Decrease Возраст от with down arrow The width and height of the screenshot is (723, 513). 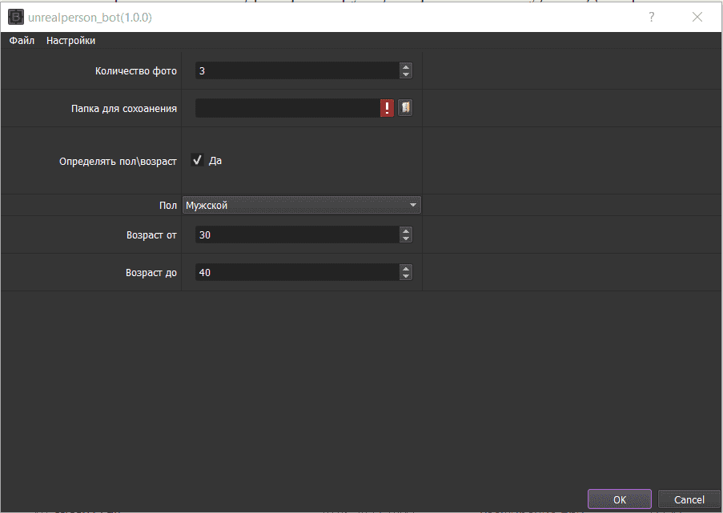pos(406,238)
